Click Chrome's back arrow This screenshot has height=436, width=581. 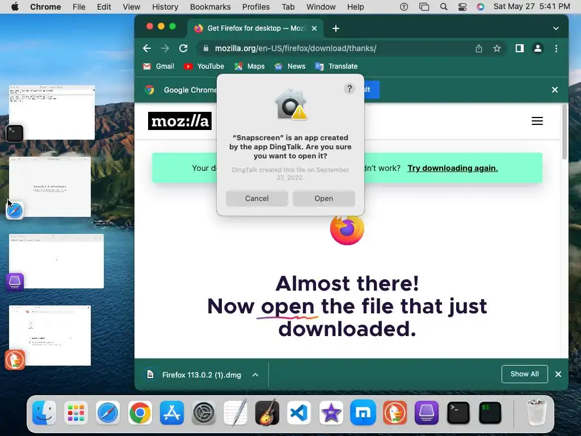[147, 48]
